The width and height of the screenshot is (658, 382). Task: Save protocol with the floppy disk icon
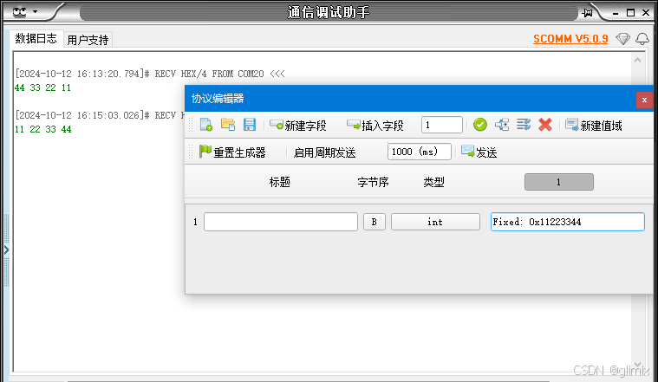tap(250, 125)
